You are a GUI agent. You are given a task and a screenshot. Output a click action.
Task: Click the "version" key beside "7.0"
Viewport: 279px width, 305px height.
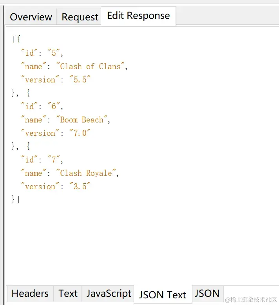pyautogui.click(x=40, y=133)
